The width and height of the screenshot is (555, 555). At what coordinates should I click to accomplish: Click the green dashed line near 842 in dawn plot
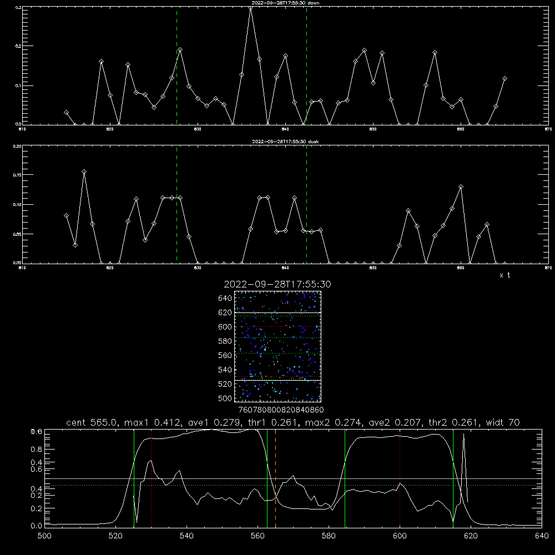click(x=306, y=65)
